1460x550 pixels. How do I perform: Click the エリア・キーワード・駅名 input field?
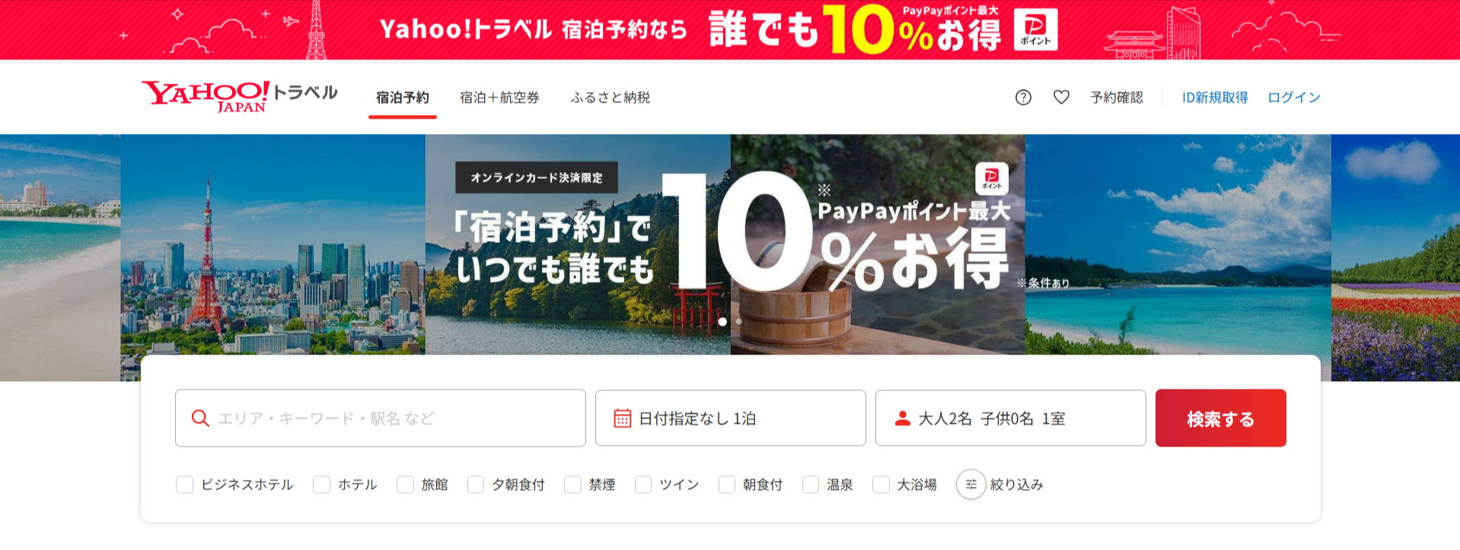pyautogui.click(x=381, y=418)
